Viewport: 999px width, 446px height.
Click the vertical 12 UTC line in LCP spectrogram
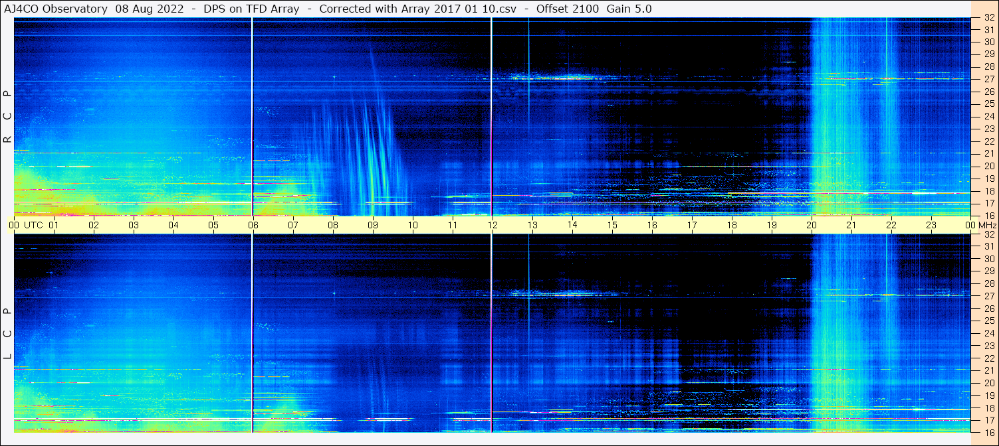(x=491, y=334)
